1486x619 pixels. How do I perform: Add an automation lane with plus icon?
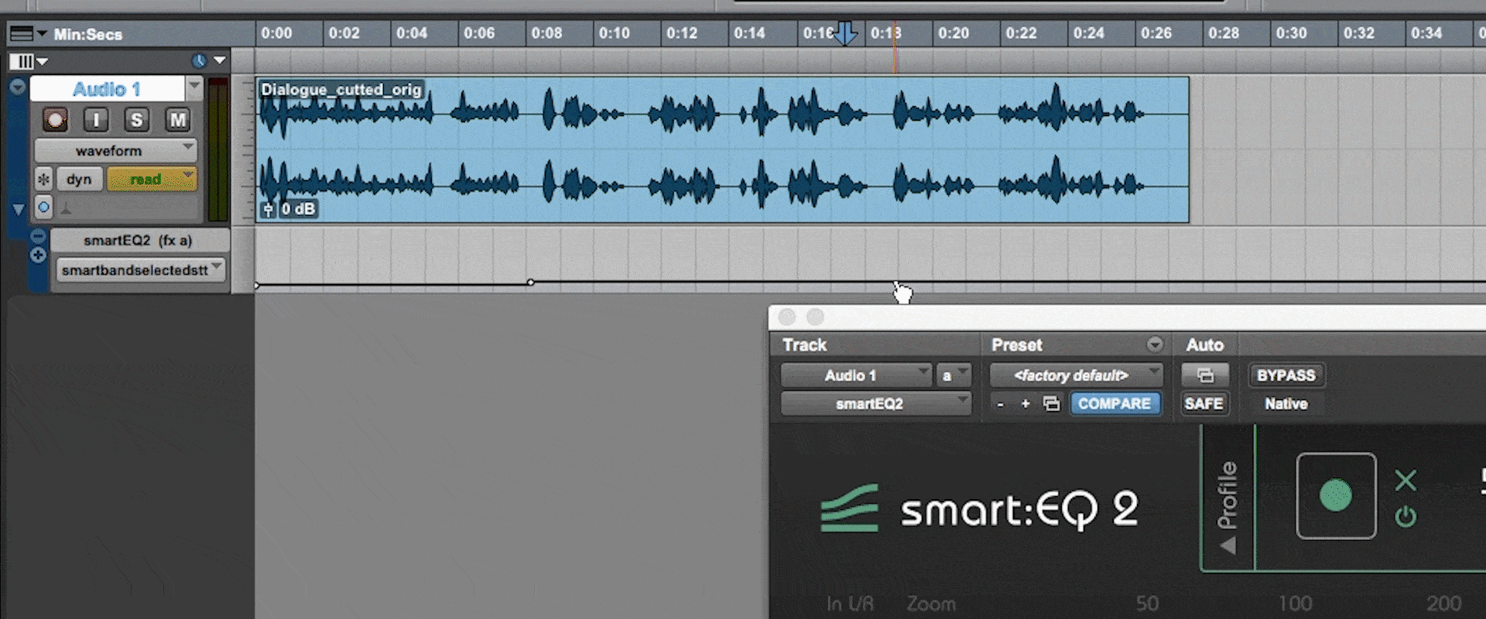pyautogui.click(x=38, y=255)
